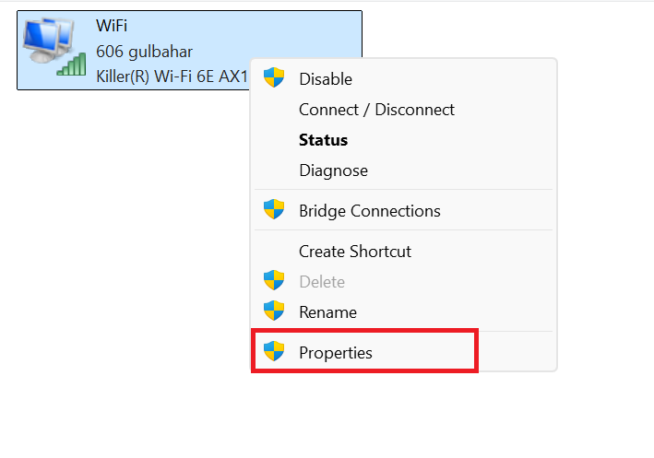Click the shield icon next to Bridge Connections
654x458 pixels.
[274, 210]
